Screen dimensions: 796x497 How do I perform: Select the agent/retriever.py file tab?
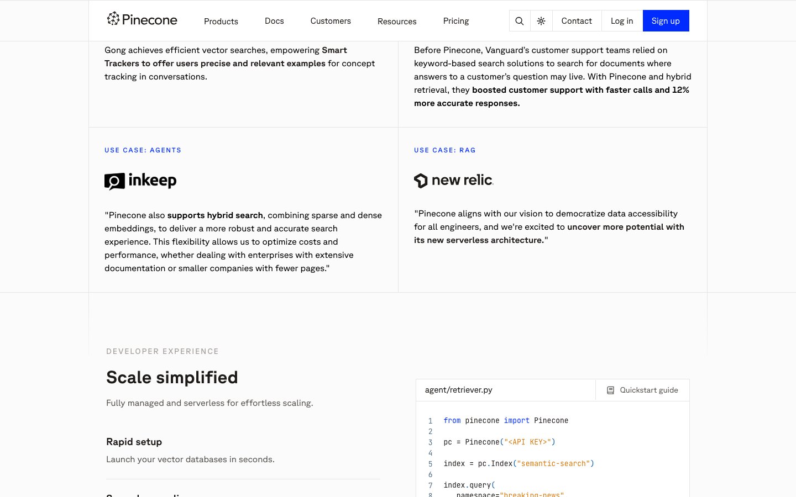(x=458, y=390)
